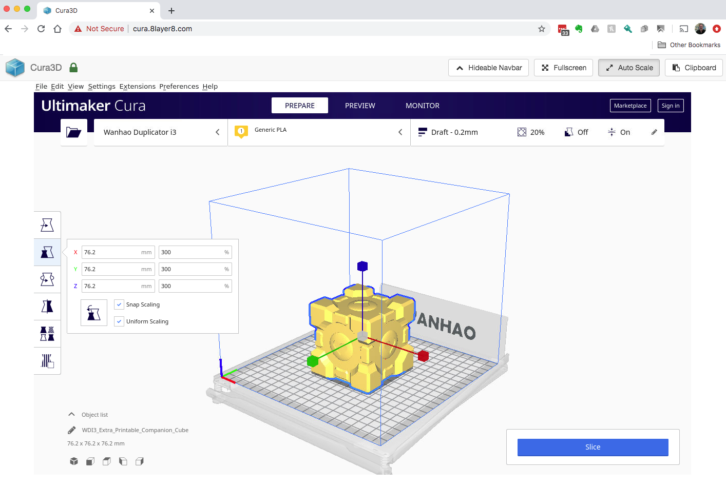Expand the Wanhao Duplicator i3 printer selector
Screen dimensions: 726x488
click(217, 132)
